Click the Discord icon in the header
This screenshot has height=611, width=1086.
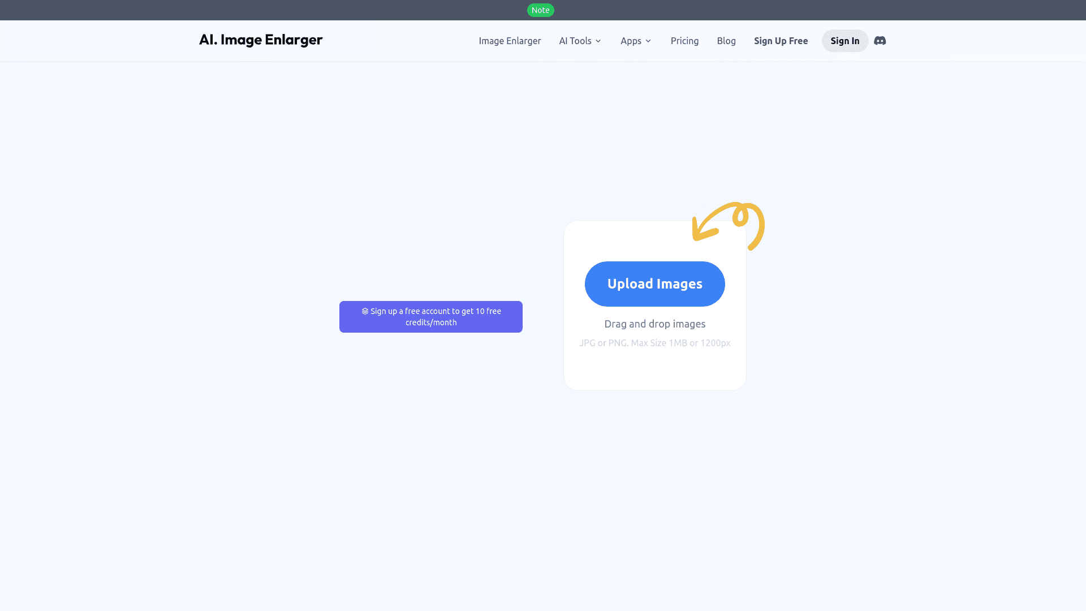pyautogui.click(x=880, y=41)
